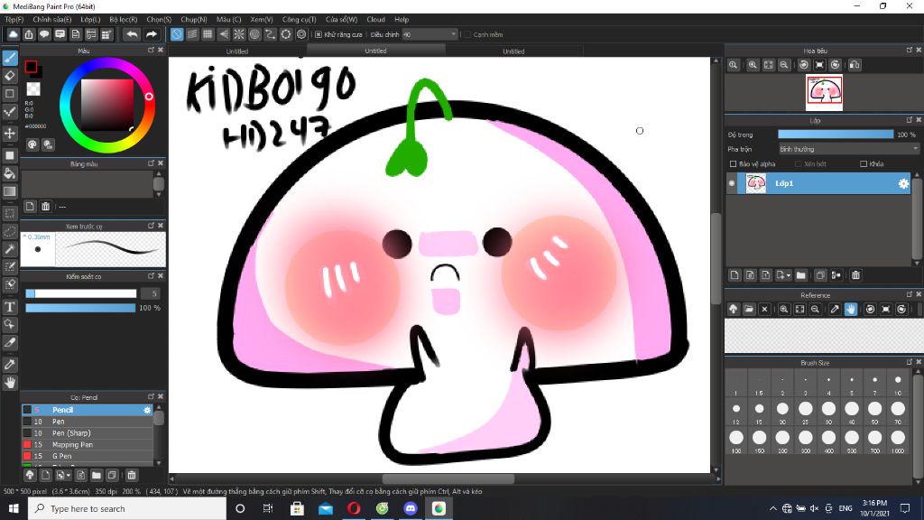Open Discord from taskbar

click(x=411, y=508)
